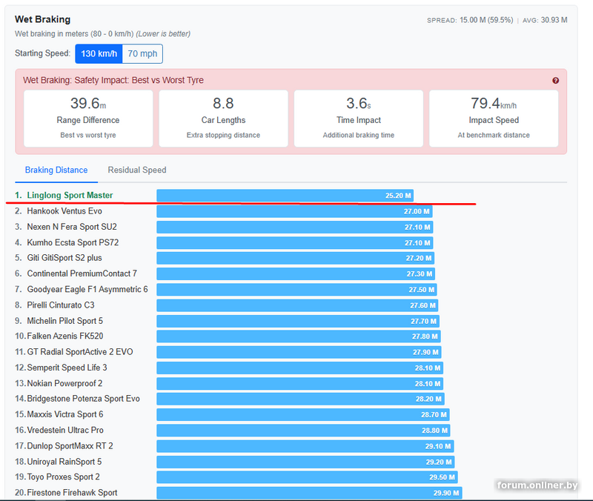Click the Nokian Powerproof 2 bar showing 28.10 M
The width and height of the screenshot is (593, 501).
(x=299, y=383)
